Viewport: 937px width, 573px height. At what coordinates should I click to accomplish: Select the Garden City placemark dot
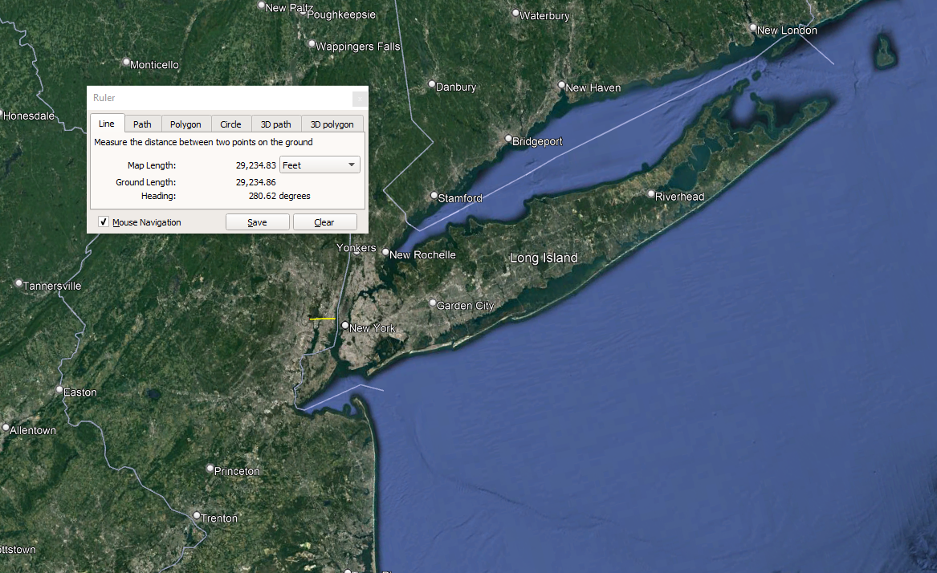point(433,303)
